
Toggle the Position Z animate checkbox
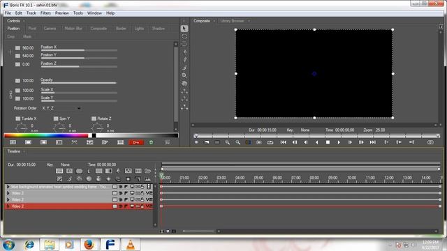click(x=17, y=65)
